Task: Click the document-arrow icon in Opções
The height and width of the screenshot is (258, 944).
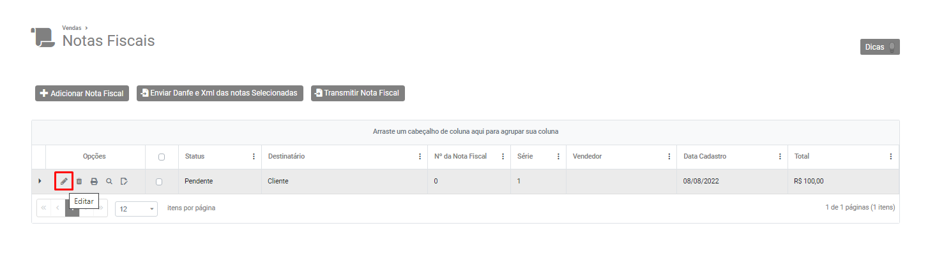Action: [x=125, y=182]
